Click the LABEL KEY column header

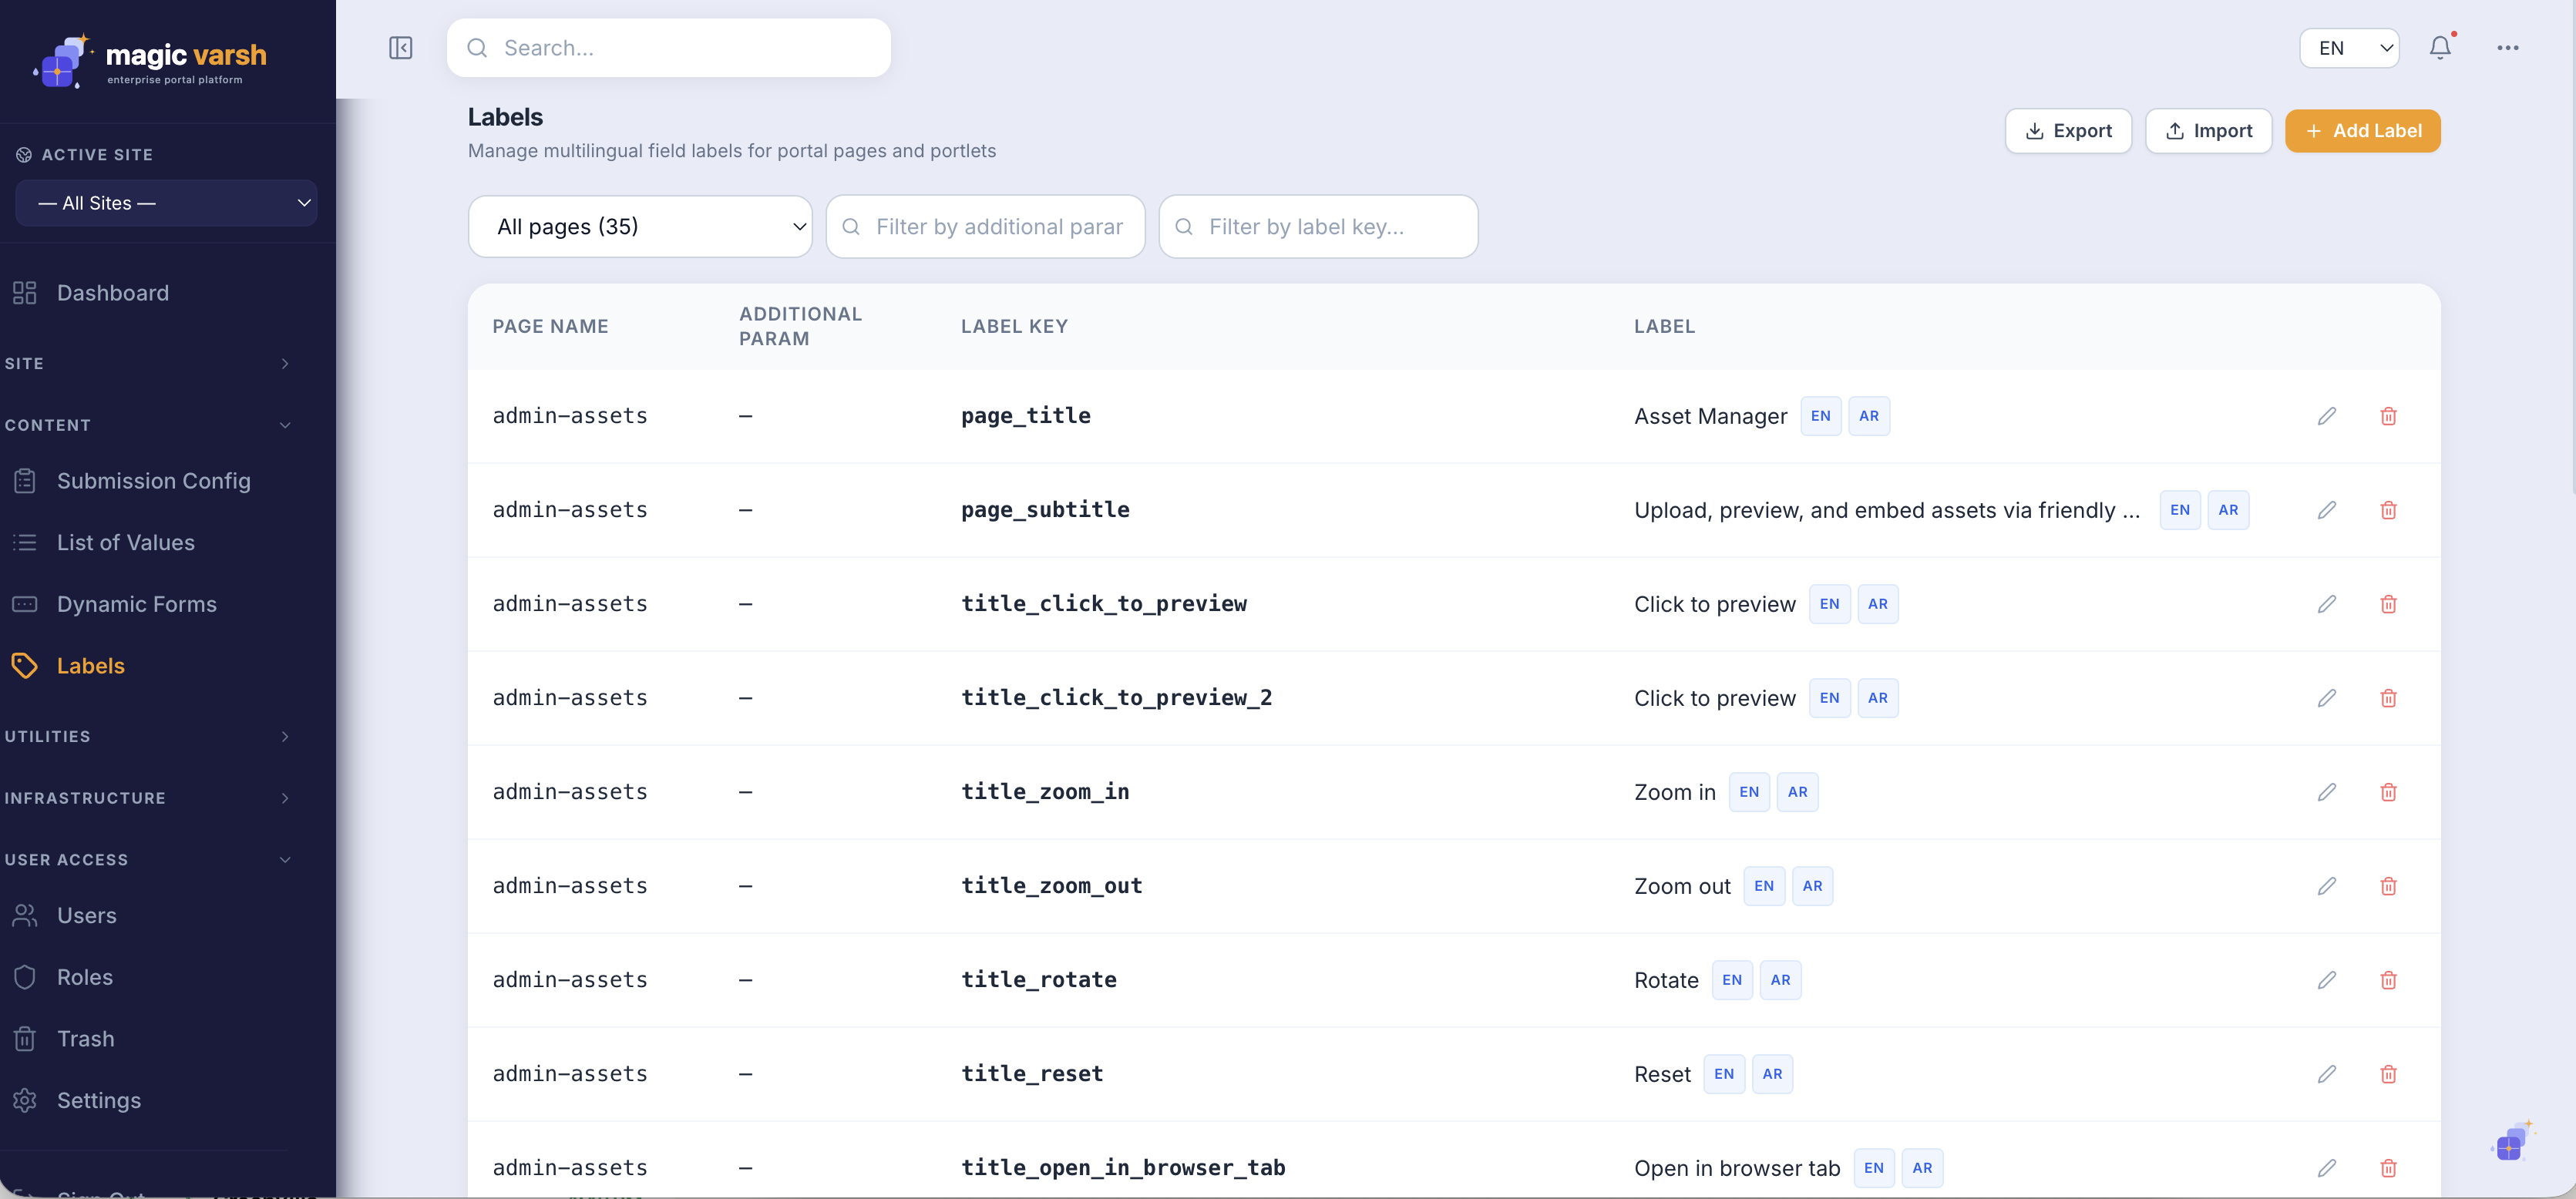(1014, 326)
